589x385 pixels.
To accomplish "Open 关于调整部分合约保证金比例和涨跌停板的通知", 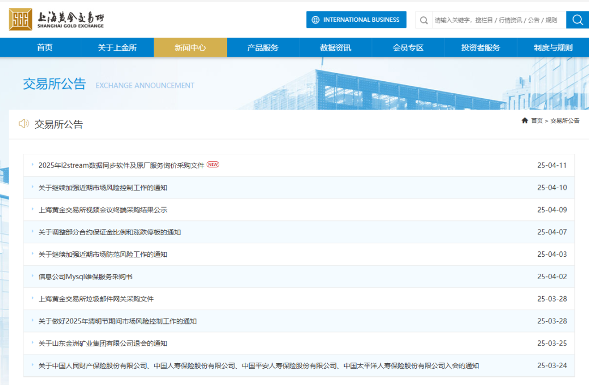I will click(x=109, y=232).
